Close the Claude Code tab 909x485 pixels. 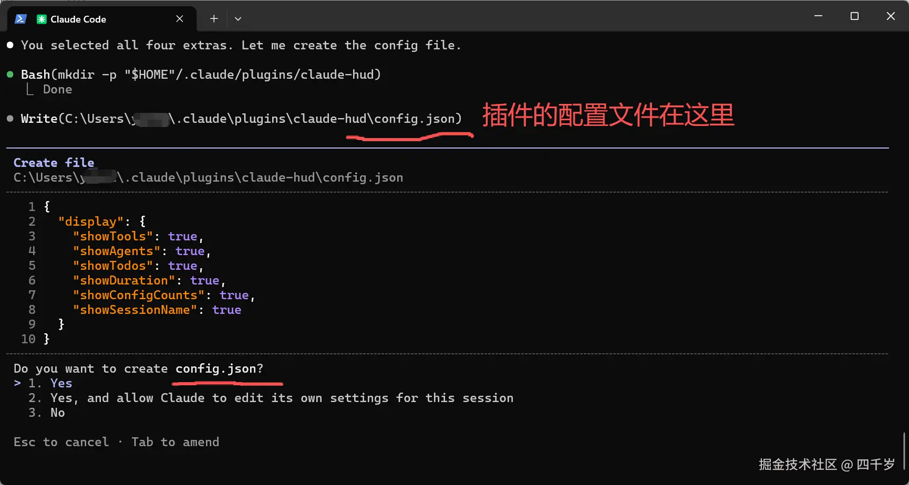point(180,19)
